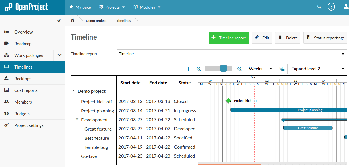Add a planning element with the plus icon

tap(188, 69)
